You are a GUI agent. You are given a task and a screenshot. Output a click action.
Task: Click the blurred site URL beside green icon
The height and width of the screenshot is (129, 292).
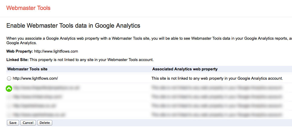(x=47, y=88)
